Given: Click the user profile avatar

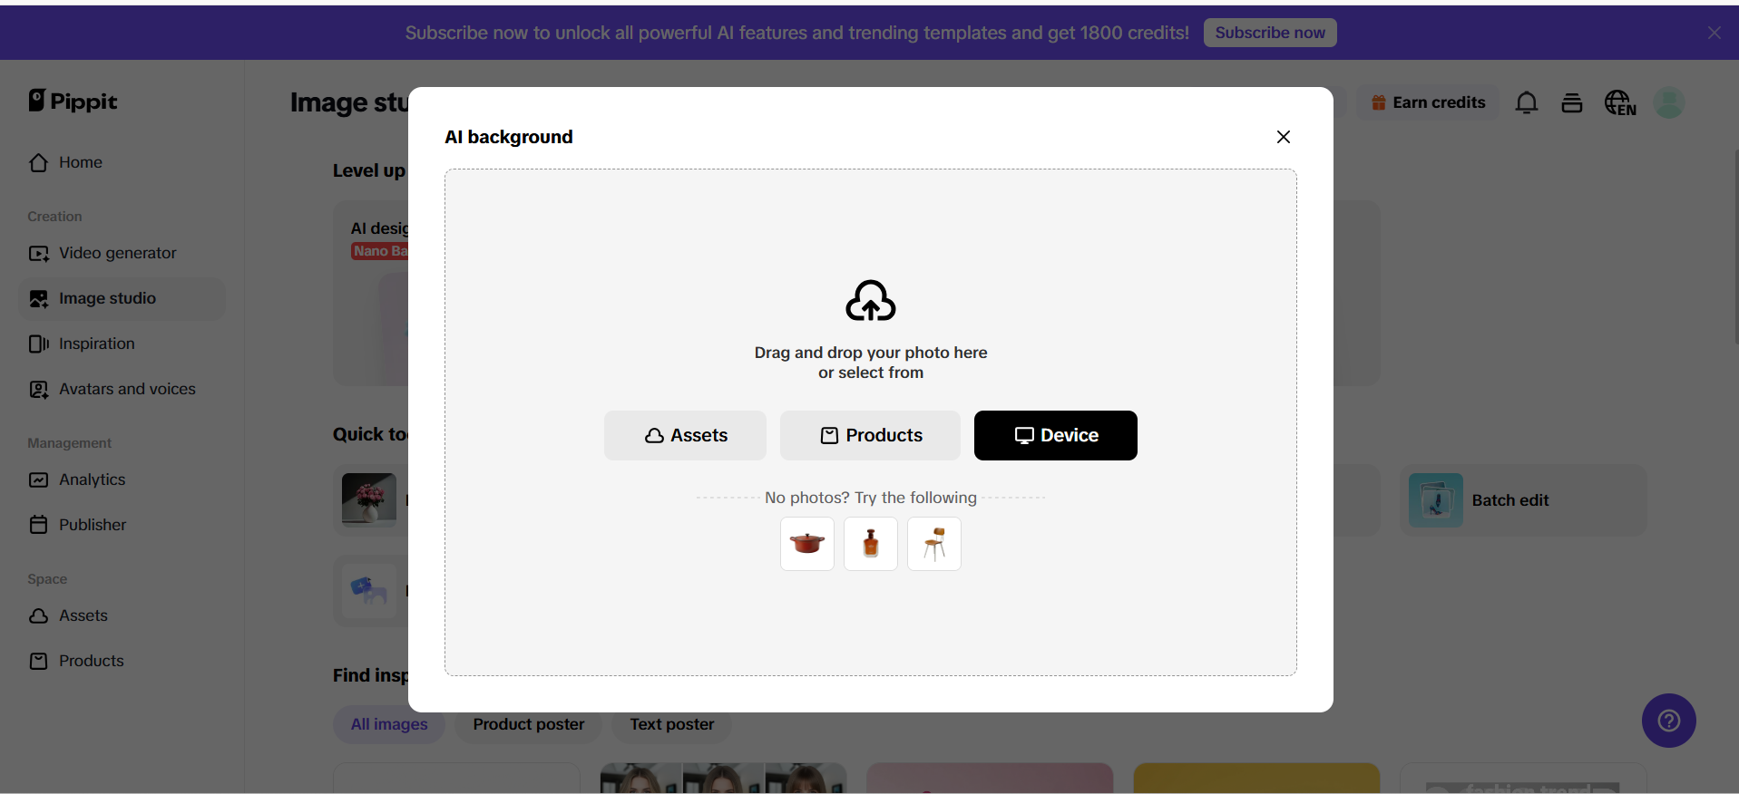Looking at the screenshot, I should pyautogui.click(x=1668, y=103).
